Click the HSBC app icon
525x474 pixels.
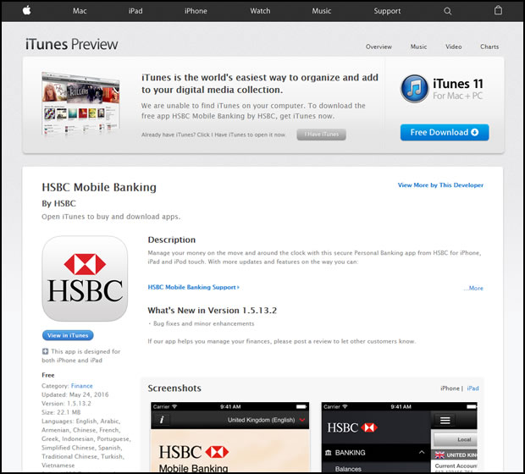click(85, 278)
